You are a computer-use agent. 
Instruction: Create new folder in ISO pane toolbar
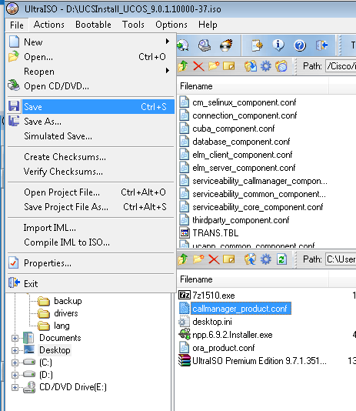[214, 66]
